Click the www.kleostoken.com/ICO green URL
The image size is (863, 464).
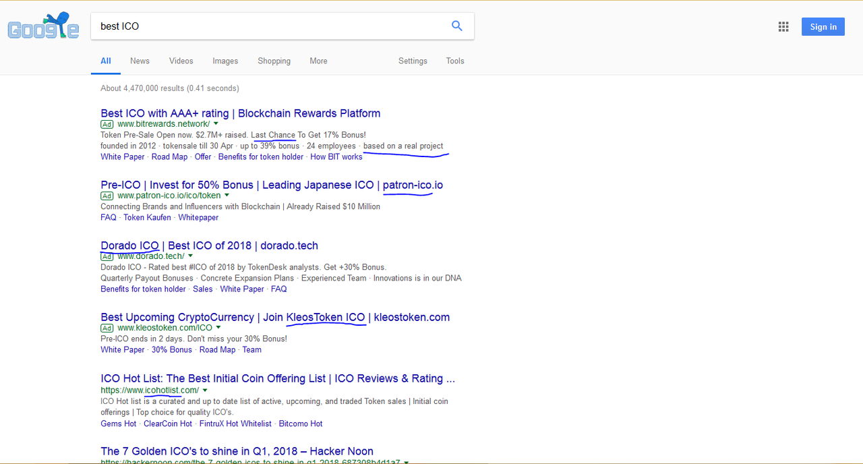point(165,328)
